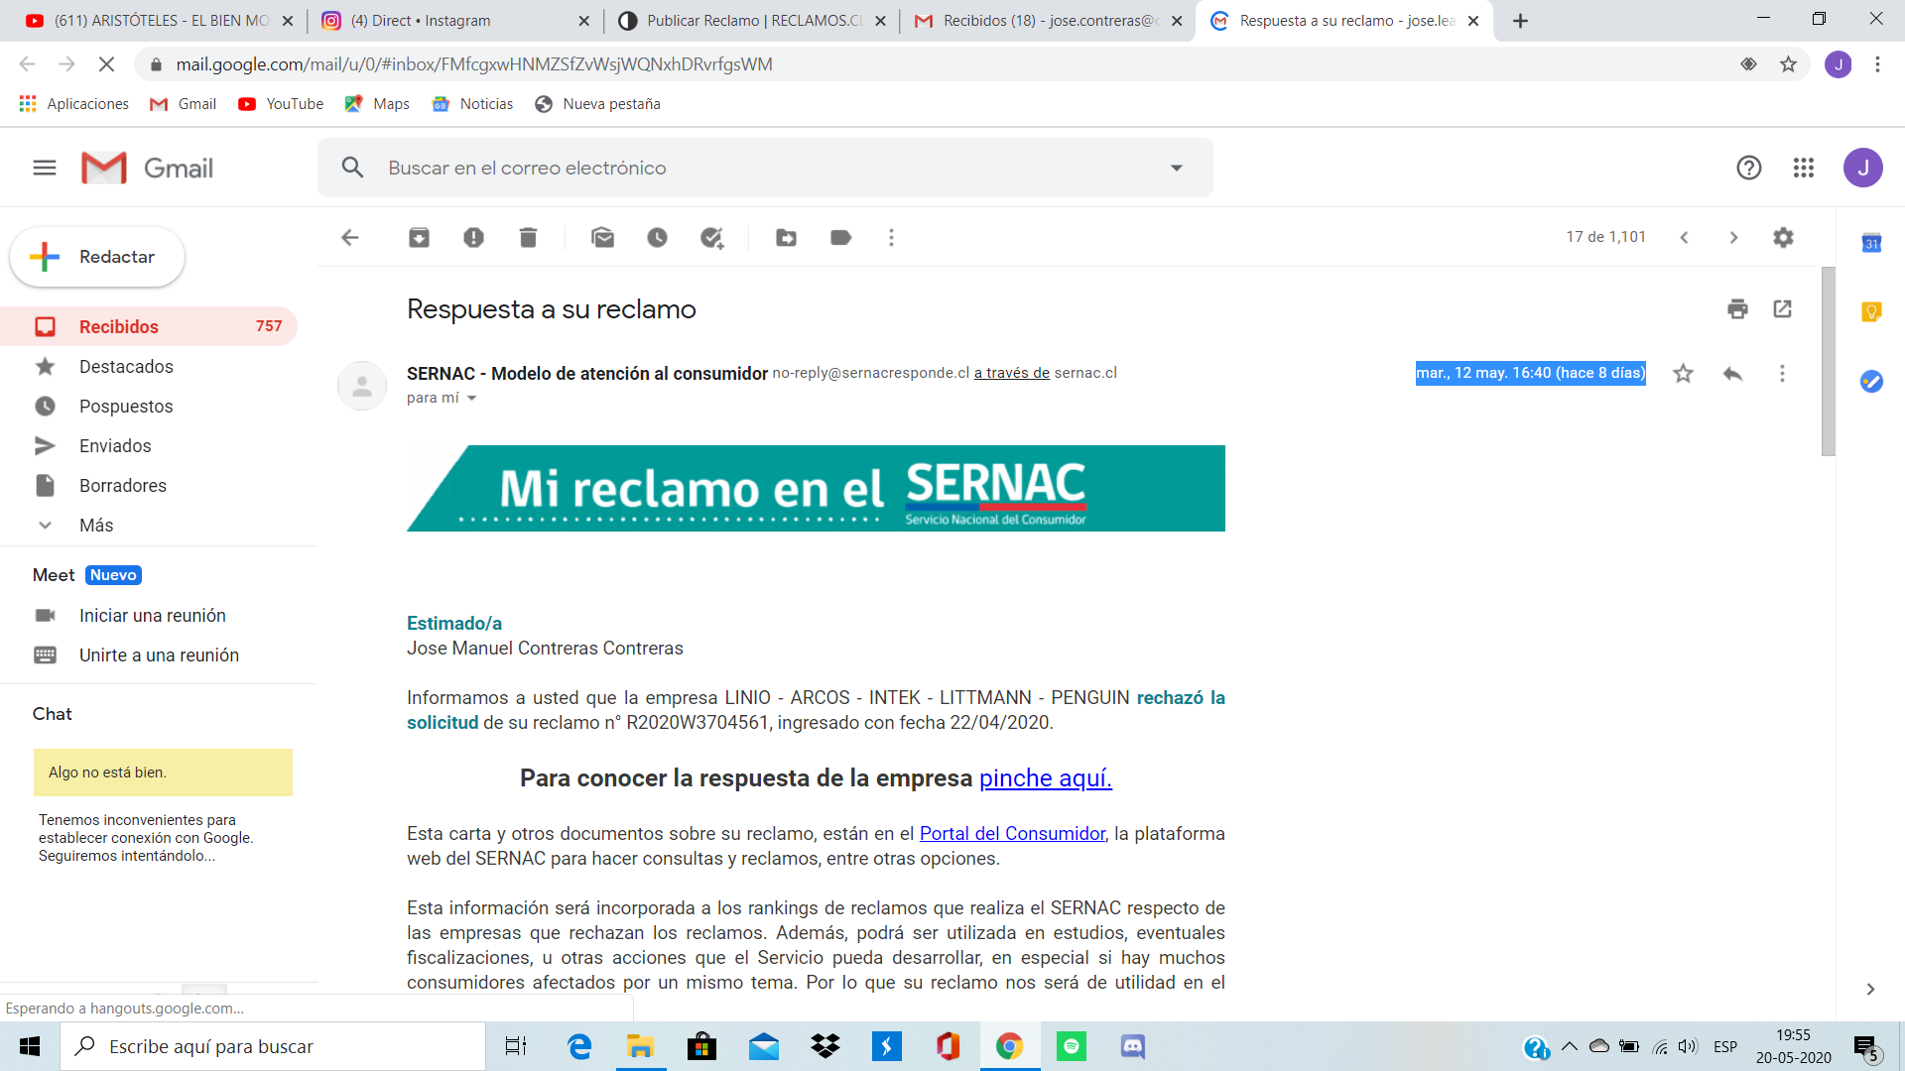1905x1071 pixels.
Task: Expand recipient details next to para mí
Action: tap(471, 398)
